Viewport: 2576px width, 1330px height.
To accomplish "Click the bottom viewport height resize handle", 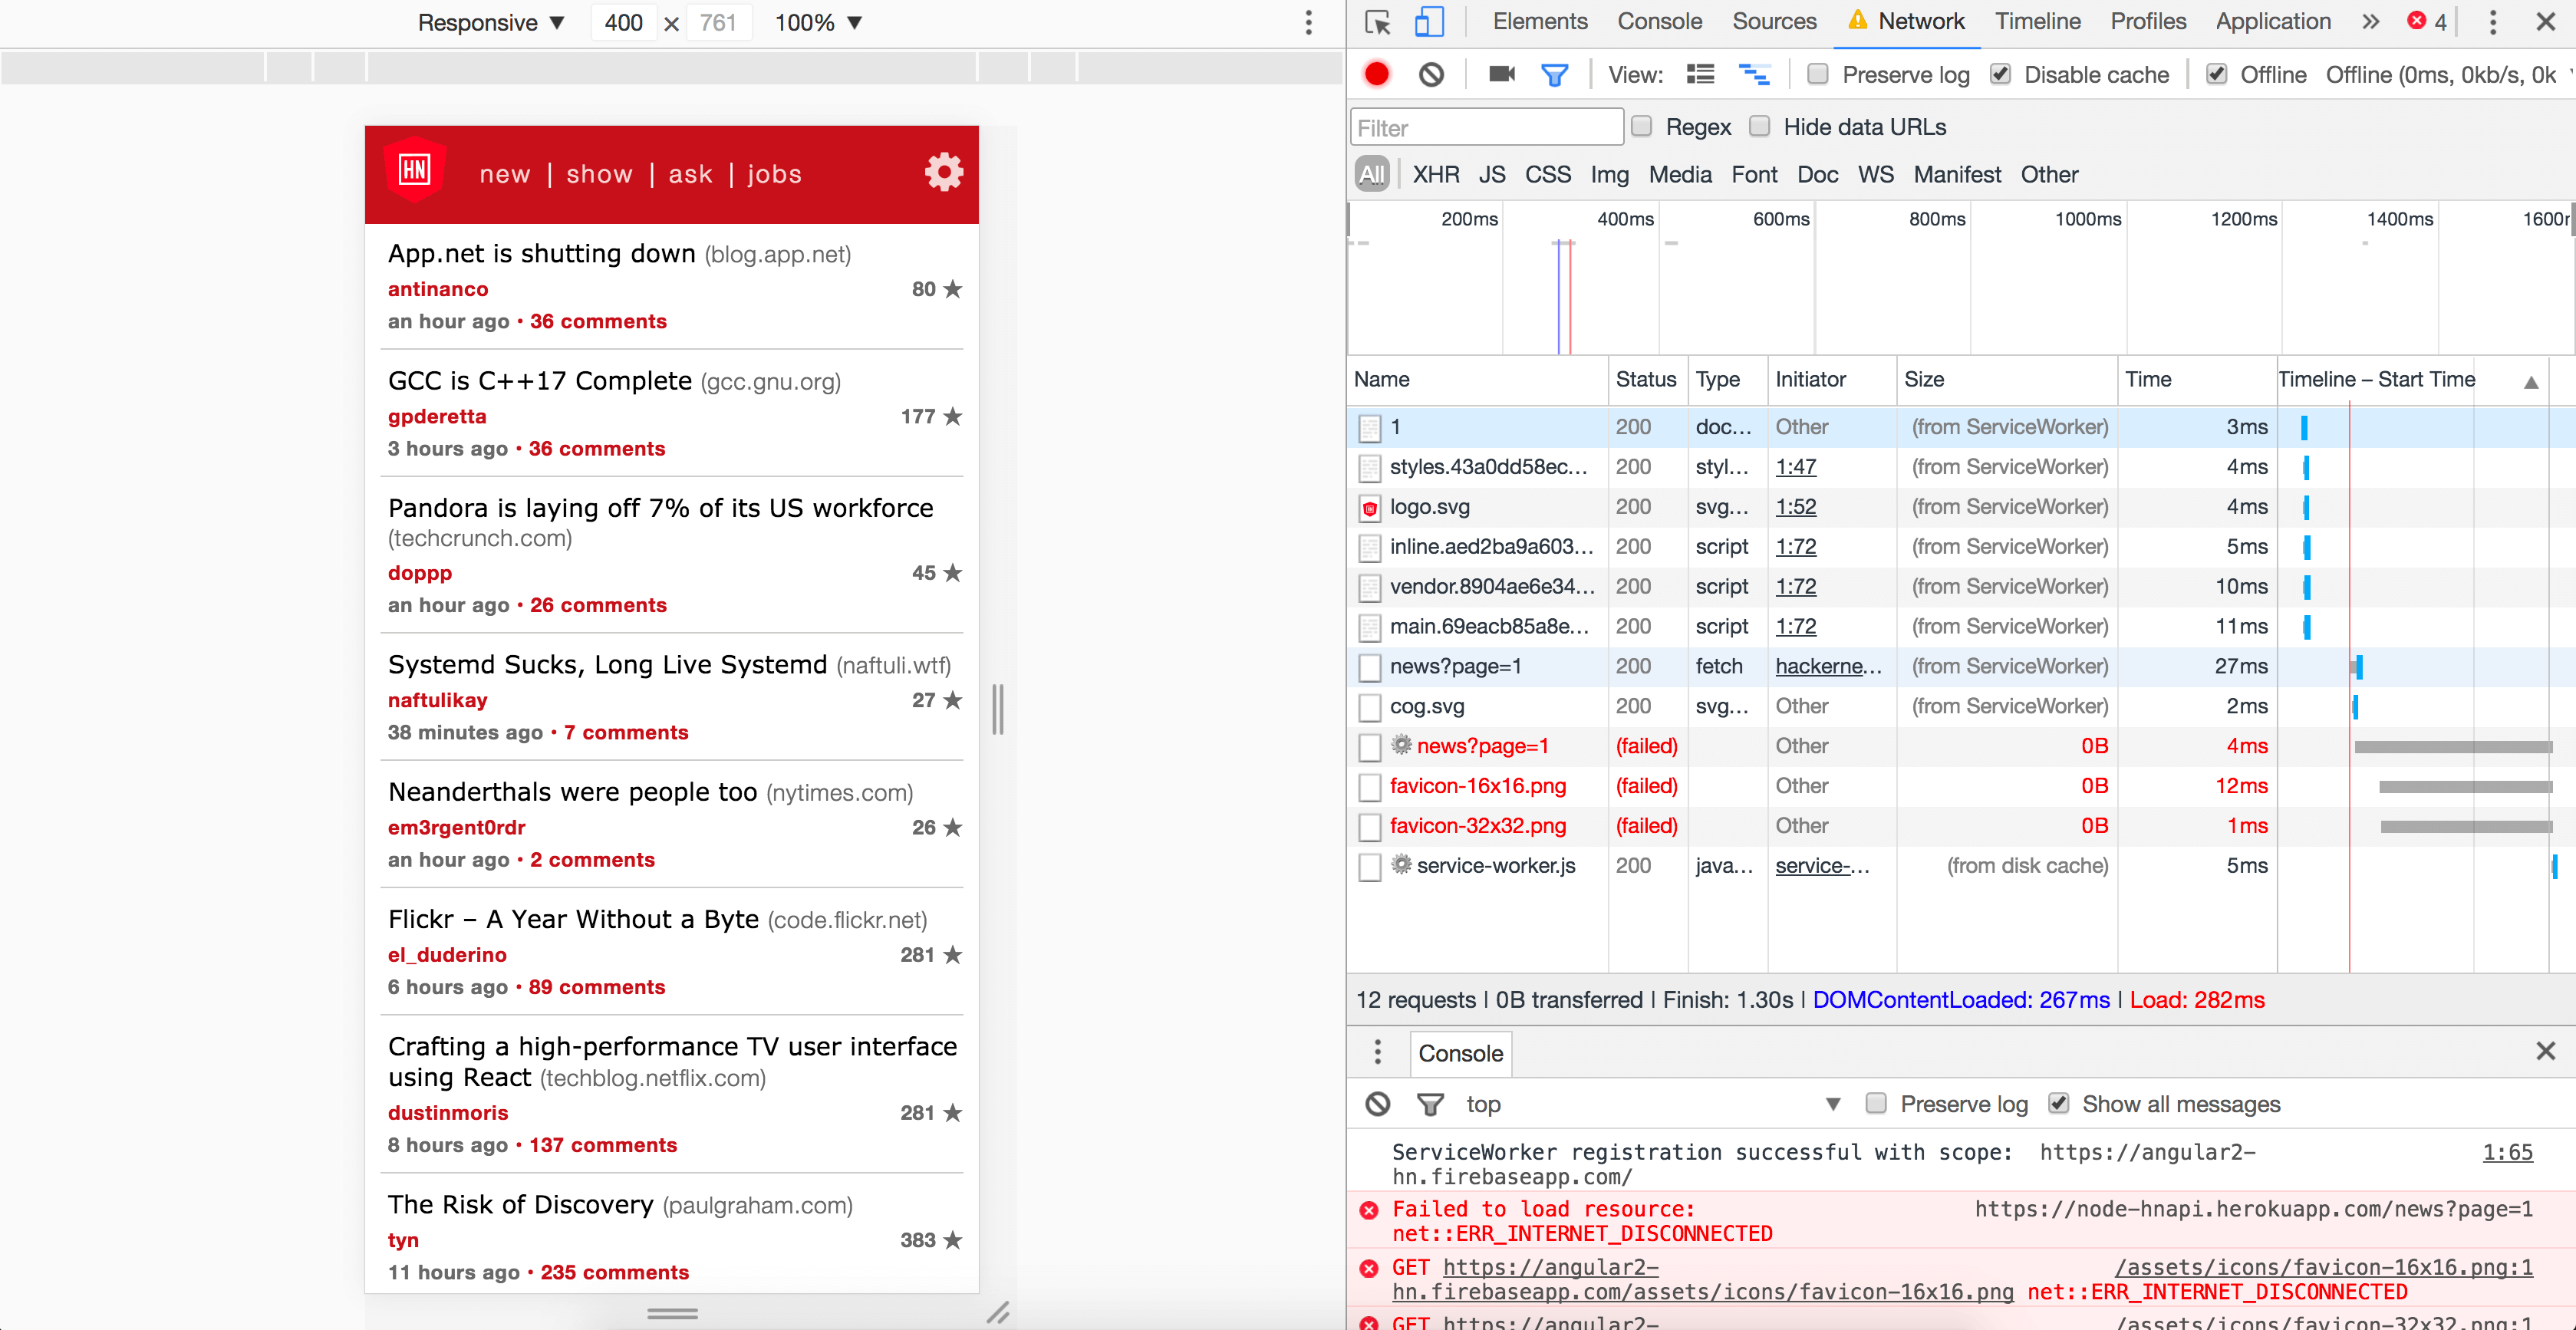I will (x=672, y=1313).
